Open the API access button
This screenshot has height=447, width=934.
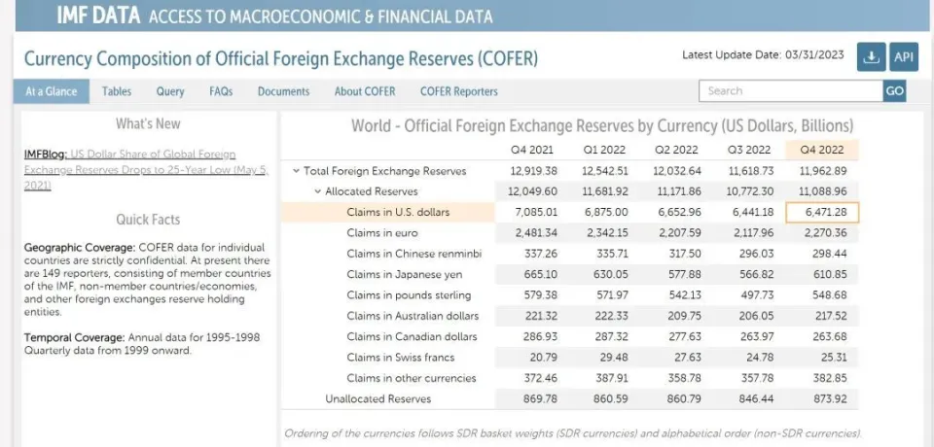tap(904, 57)
